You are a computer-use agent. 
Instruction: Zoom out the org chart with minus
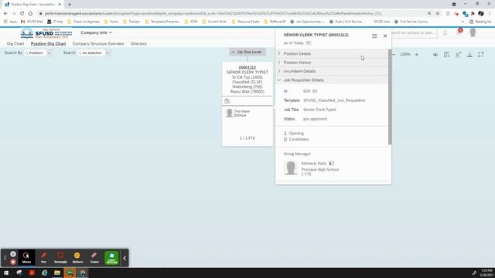[x=394, y=55]
